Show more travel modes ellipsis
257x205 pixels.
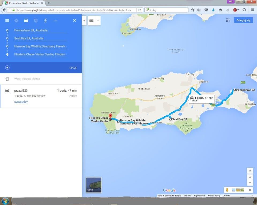point(55,21)
